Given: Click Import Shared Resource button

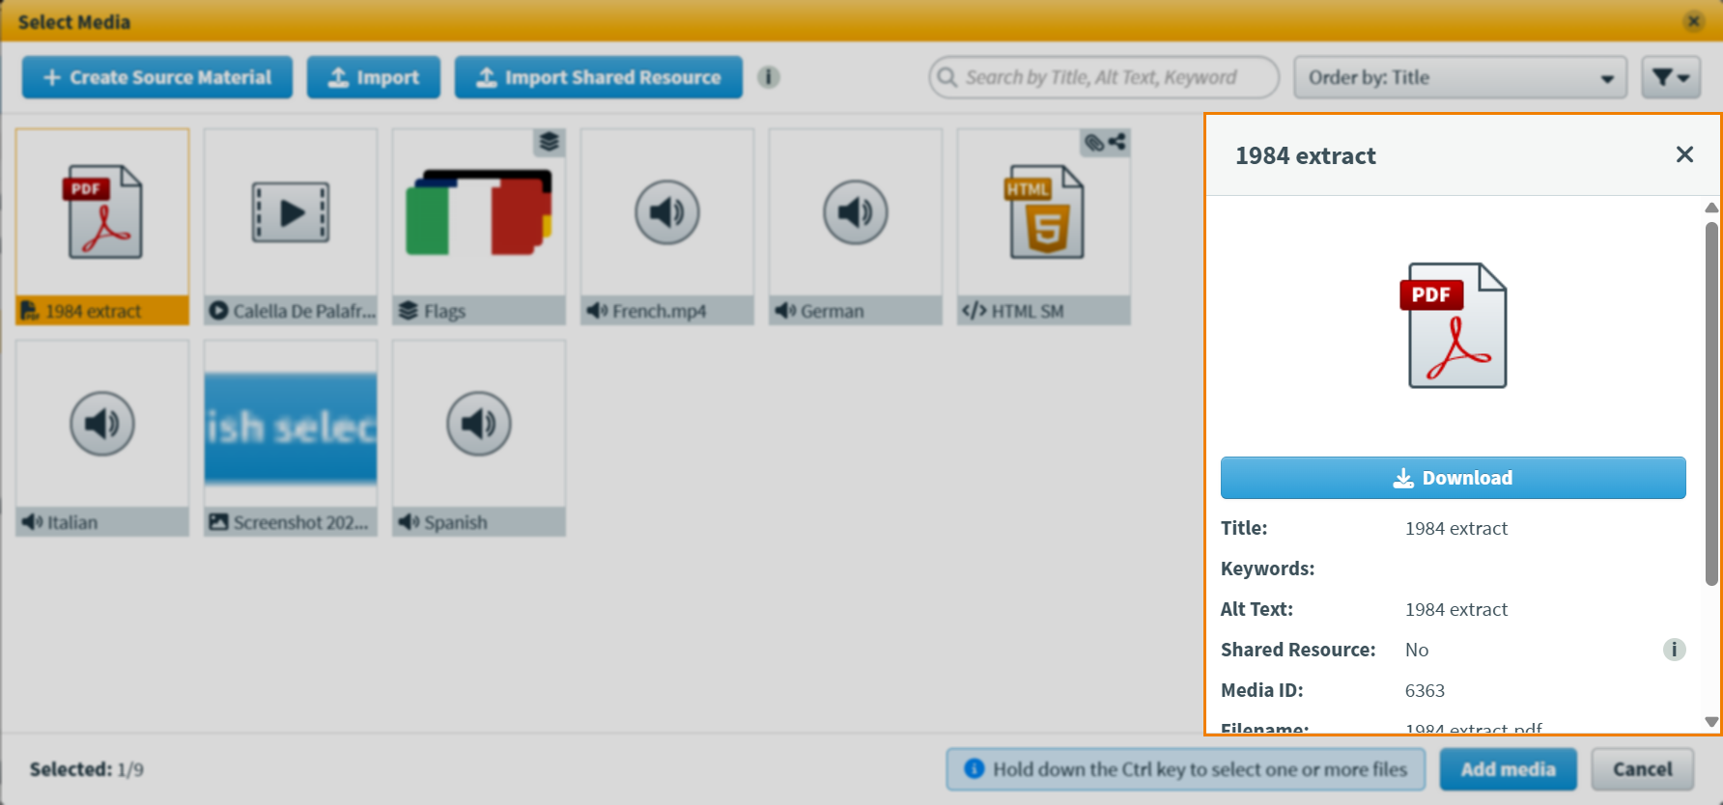Looking at the screenshot, I should (598, 77).
